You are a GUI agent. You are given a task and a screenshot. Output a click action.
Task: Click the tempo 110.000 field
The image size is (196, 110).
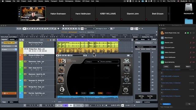[x=127, y=105]
